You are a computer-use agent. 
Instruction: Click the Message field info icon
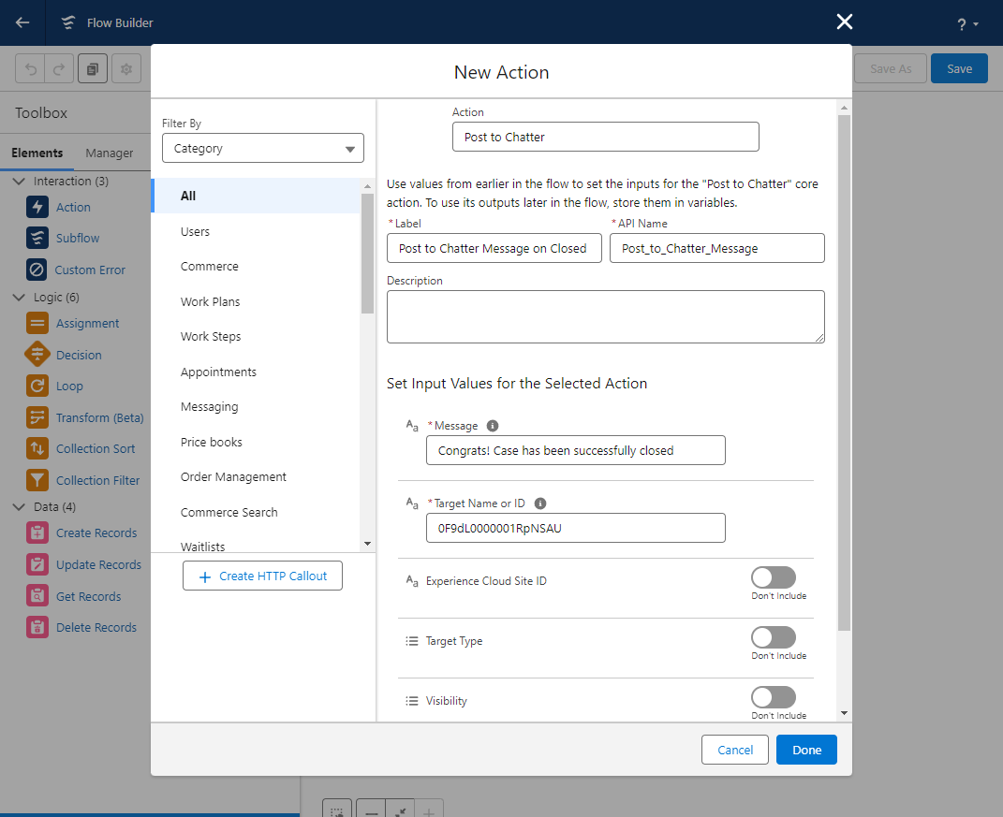pyautogui.click(x=493, y=426)
